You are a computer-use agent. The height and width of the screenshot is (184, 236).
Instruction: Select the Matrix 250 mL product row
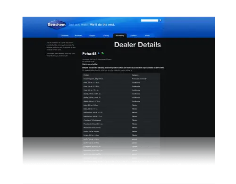[x=121, y=105]
